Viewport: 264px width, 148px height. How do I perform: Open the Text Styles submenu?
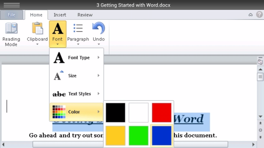(76, 94)
